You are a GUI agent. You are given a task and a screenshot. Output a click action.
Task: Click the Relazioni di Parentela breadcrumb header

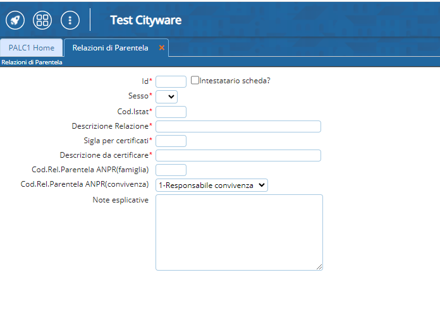click(x=32, y=62)
